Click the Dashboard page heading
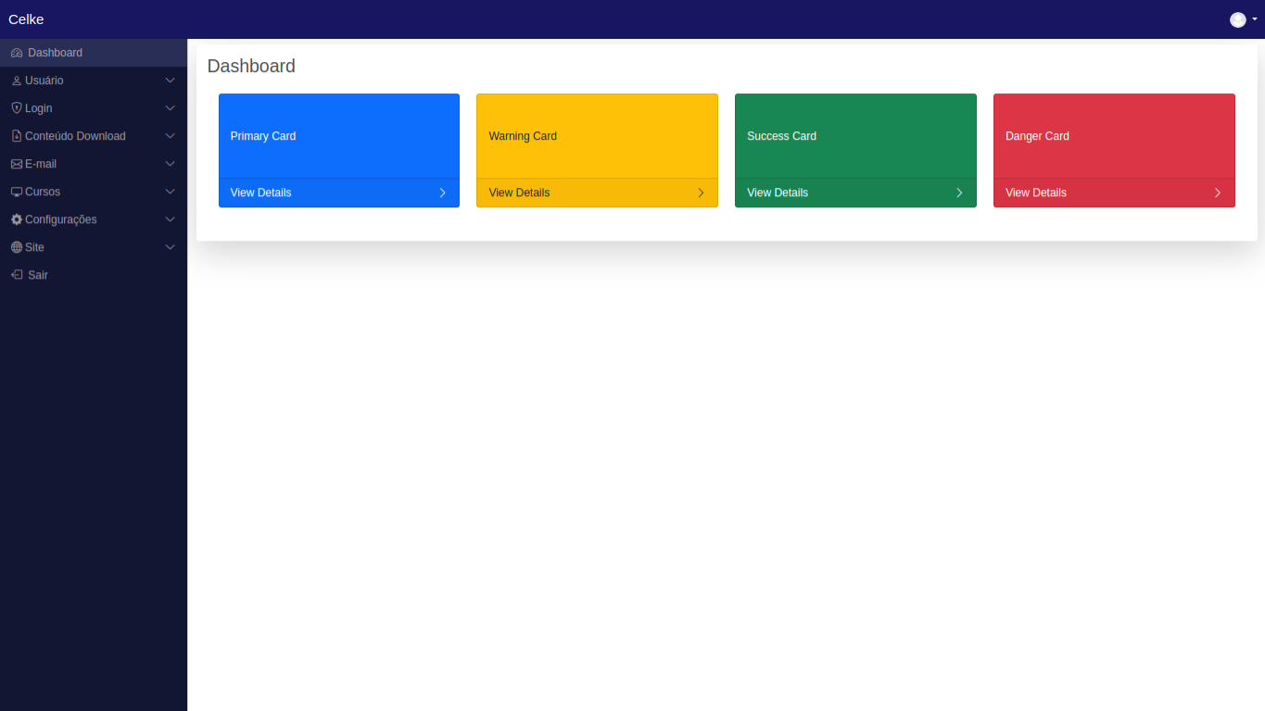Image resolution: width=1265 pixels, height=711 pixels. tap(251, 66)
